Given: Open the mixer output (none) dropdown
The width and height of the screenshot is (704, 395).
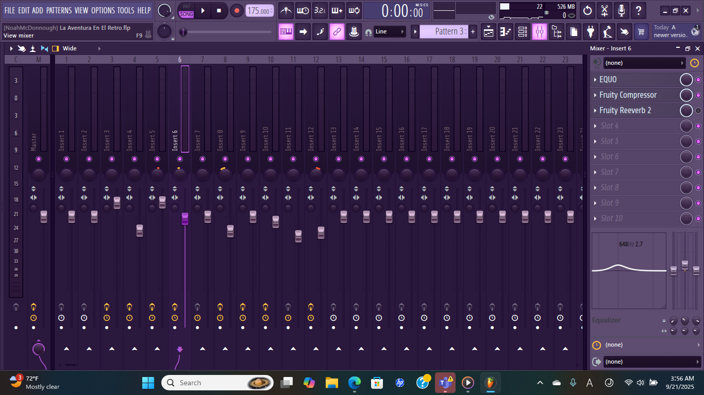Looking at the screenshot, I should pyautogui.click(x=652, y=362).
